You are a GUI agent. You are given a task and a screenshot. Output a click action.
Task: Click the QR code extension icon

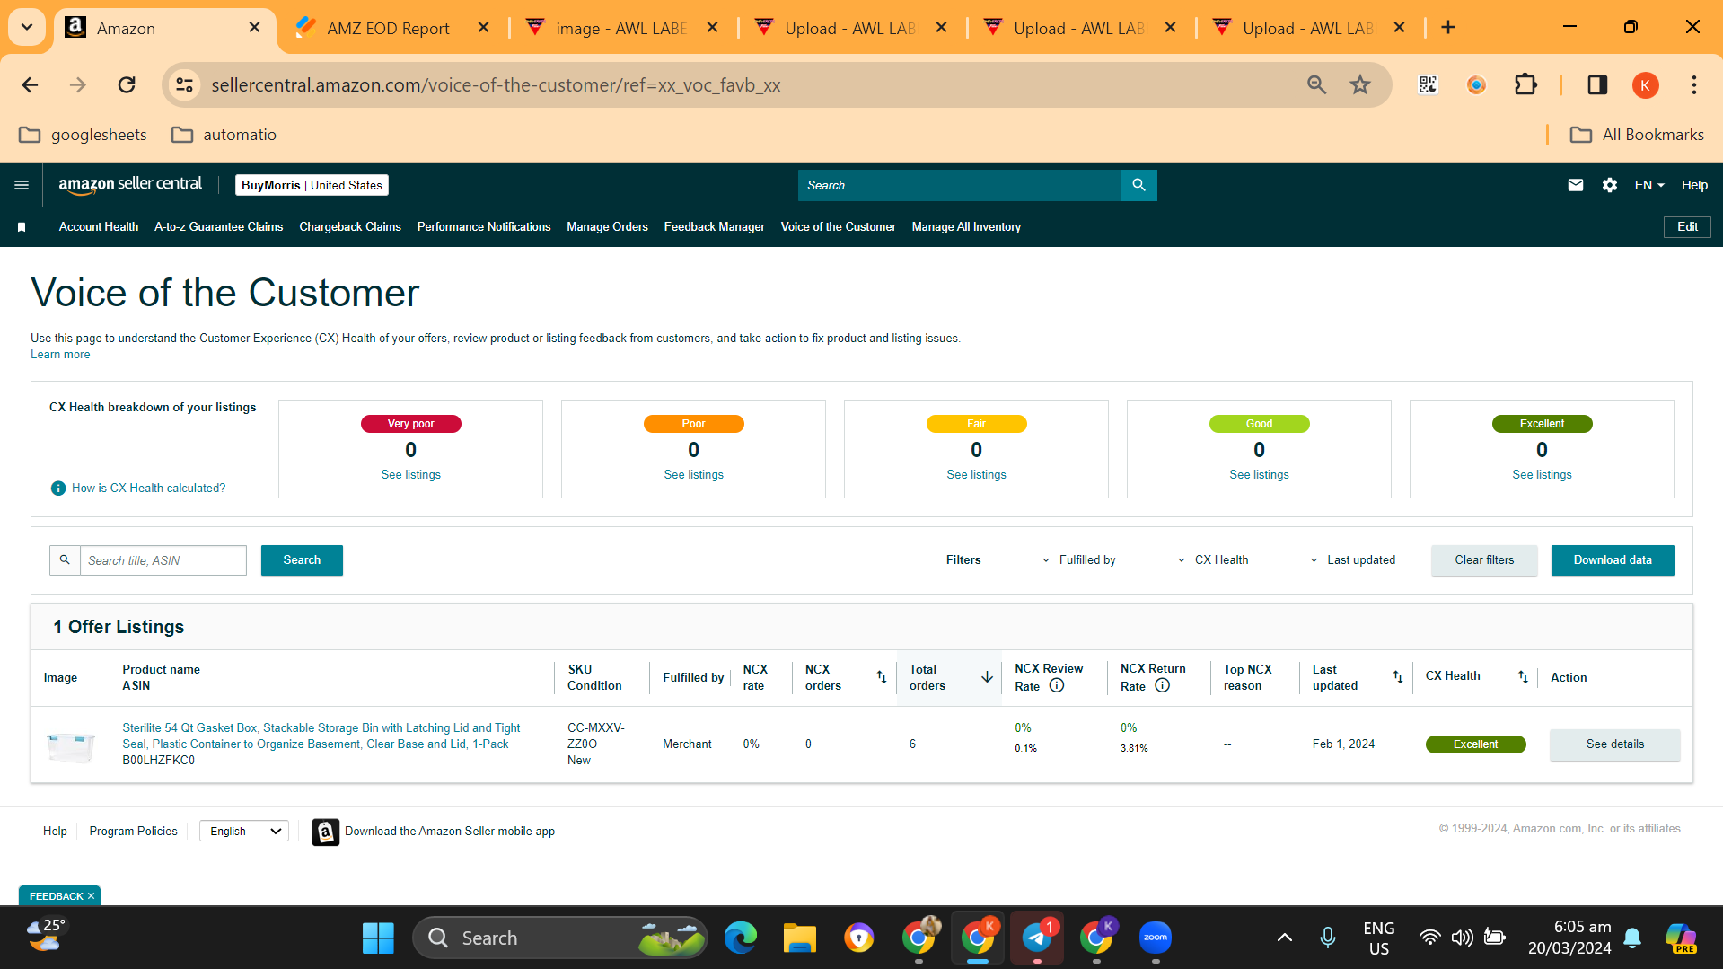tap(1428, 85)
